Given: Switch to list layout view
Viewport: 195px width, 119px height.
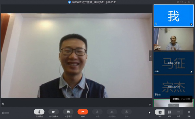Looking at the screenshot, I should pos(179,112).
